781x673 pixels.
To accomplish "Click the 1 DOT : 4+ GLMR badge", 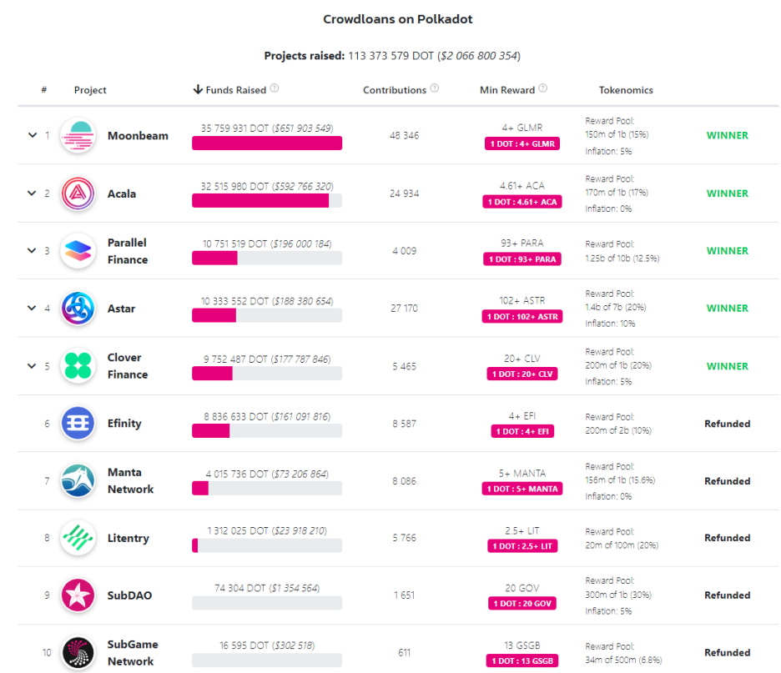I will coord(522,144).
